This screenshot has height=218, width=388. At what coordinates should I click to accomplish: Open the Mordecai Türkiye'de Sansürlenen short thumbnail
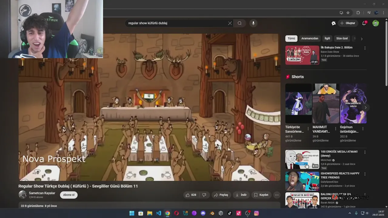[299, 104]
